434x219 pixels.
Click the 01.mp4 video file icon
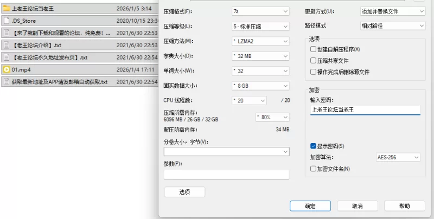click(7, 69)
